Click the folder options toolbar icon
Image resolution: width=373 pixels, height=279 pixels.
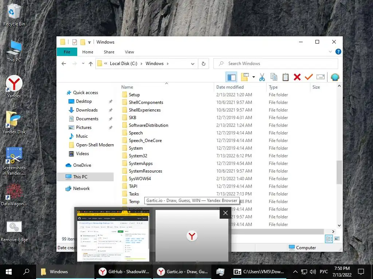pos(245,77)
